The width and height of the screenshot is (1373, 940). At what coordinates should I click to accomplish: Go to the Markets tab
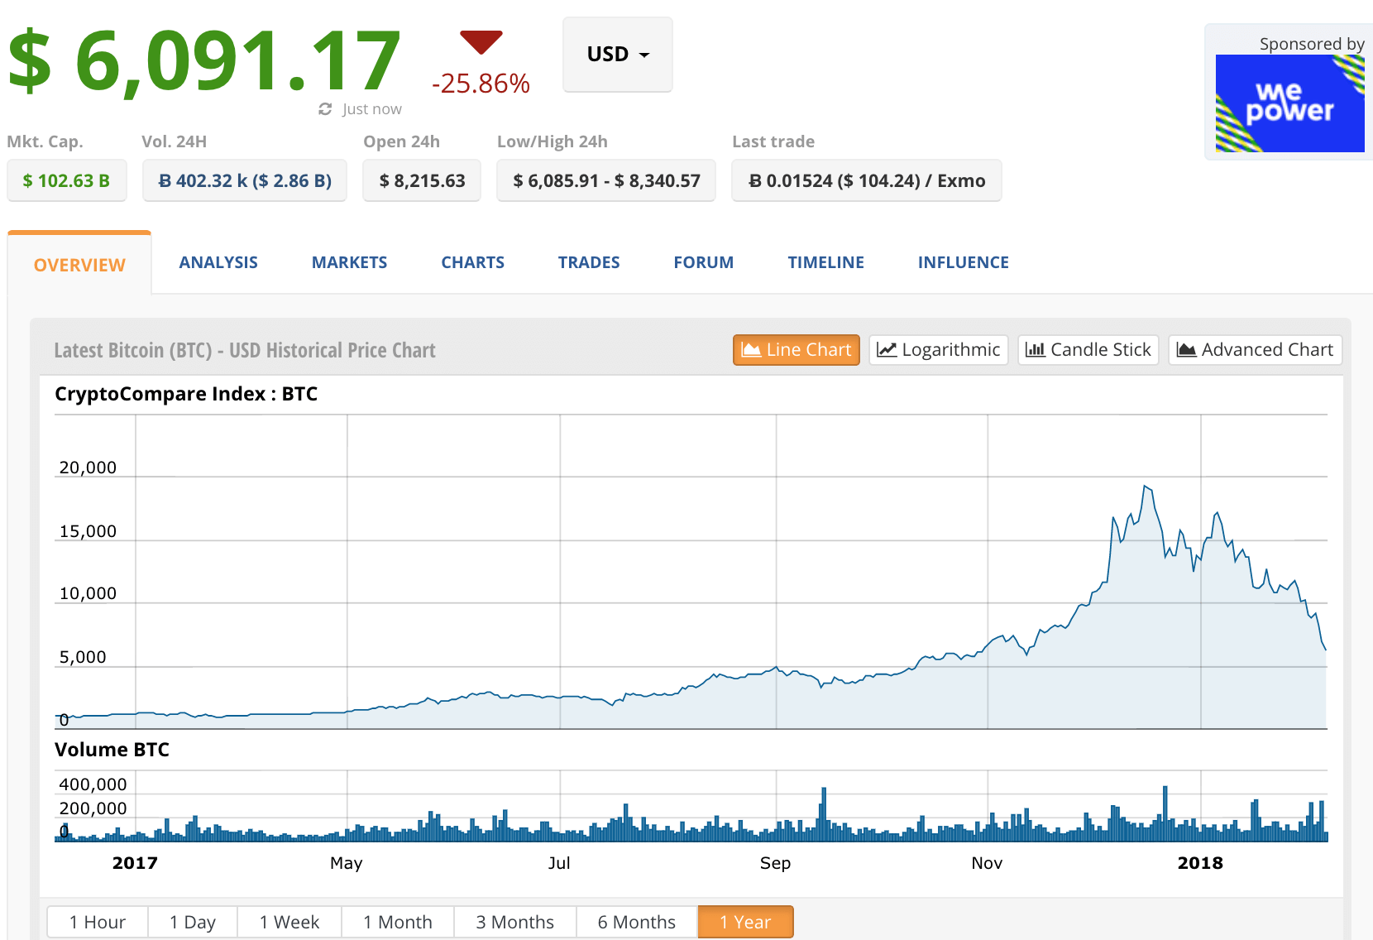349,262
